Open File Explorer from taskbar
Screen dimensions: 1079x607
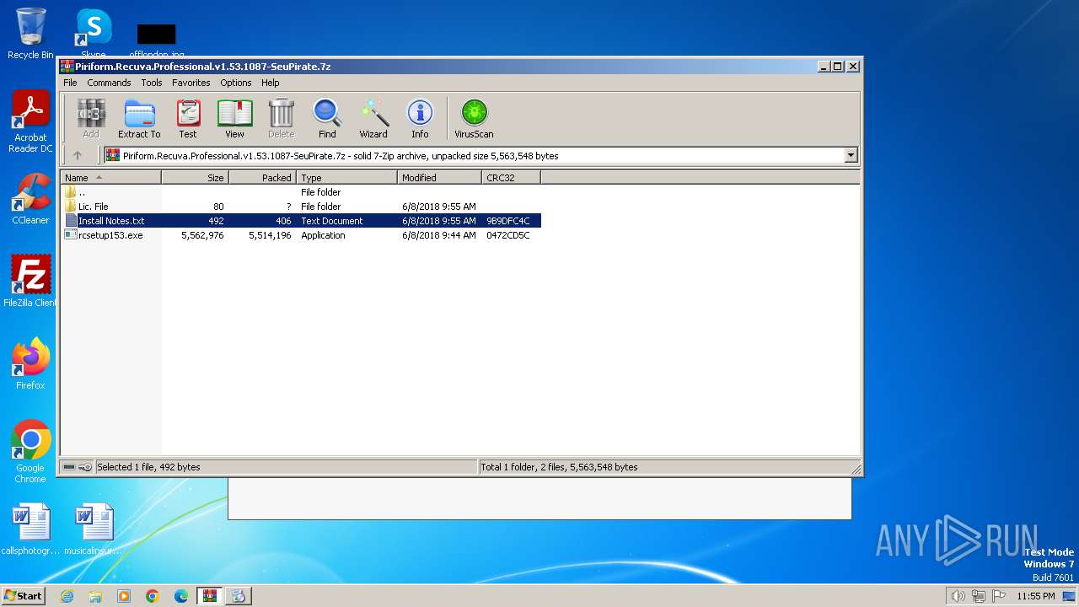(x=95, y=596)
